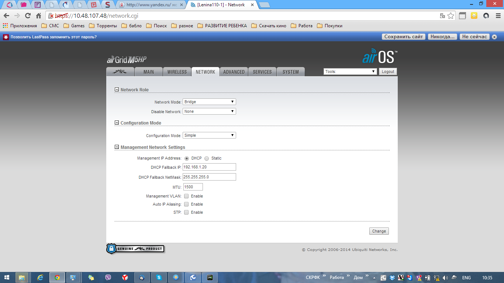Open Skype from the taskbar
This screenshot has height=283, width=504.
pyautogui.click(x=159, y=277)
